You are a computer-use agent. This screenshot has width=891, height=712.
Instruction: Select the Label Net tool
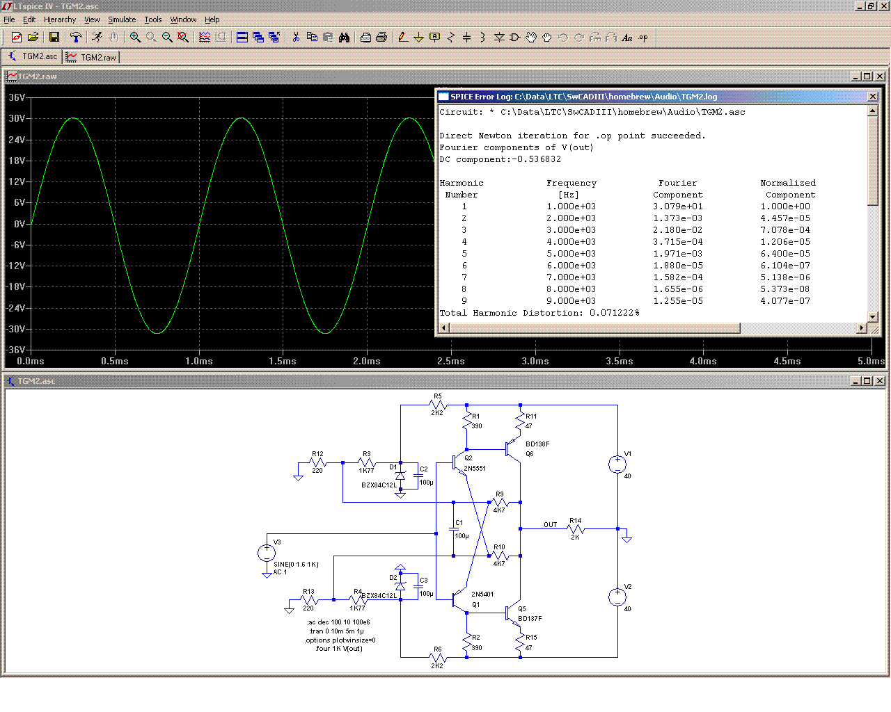tap(434, 38)
